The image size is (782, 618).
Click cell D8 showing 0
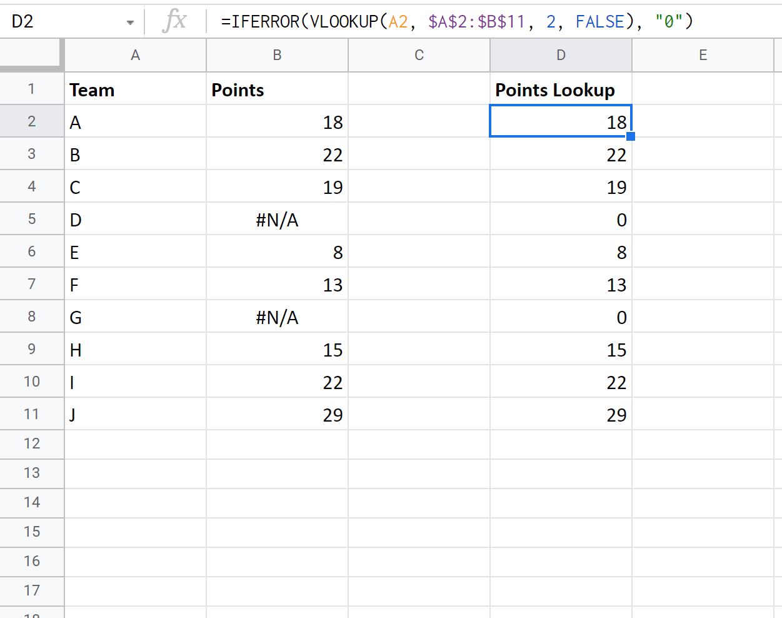click(561, 317)
